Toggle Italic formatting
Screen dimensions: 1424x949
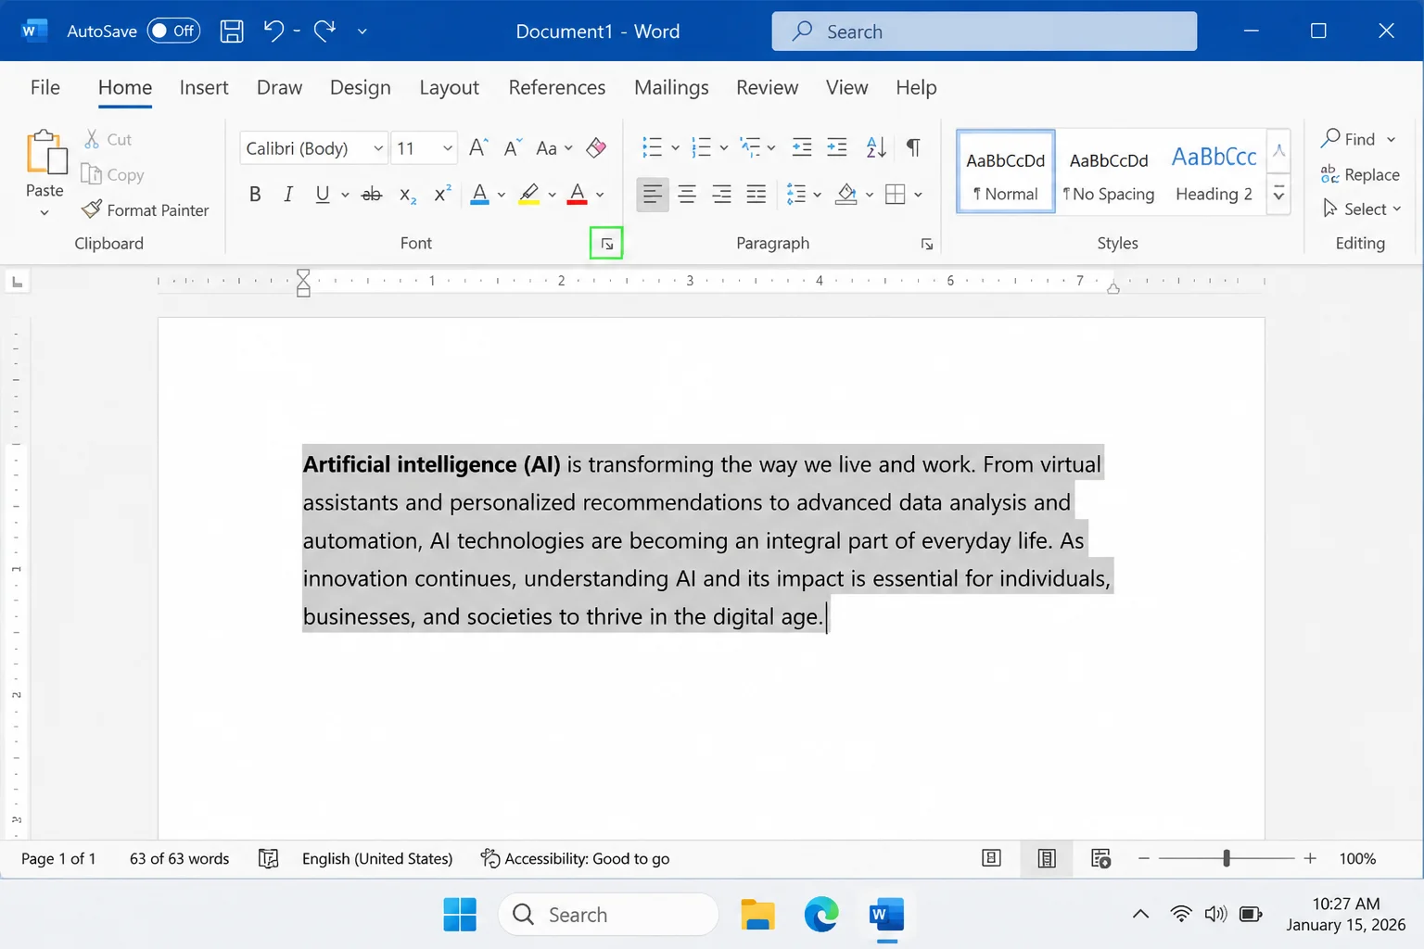coord(288,195)
